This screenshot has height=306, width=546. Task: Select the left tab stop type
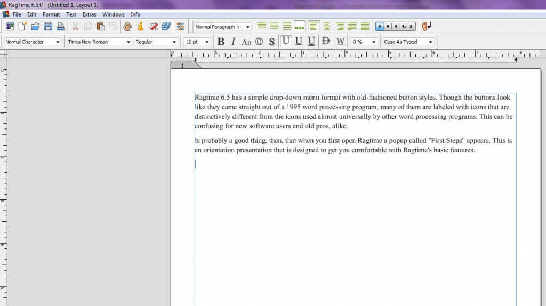tap(380, 27)
